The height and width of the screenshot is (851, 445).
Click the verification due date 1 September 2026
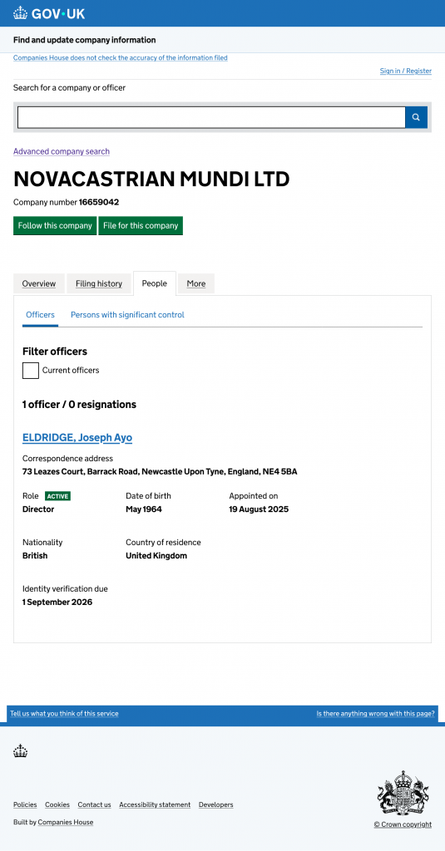pos(57,602)
